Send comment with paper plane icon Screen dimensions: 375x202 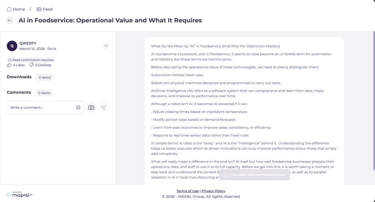click(x=104, y=107)
